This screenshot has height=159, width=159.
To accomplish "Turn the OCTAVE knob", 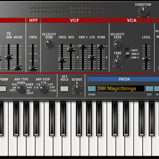I will click(x=77, y=89).
